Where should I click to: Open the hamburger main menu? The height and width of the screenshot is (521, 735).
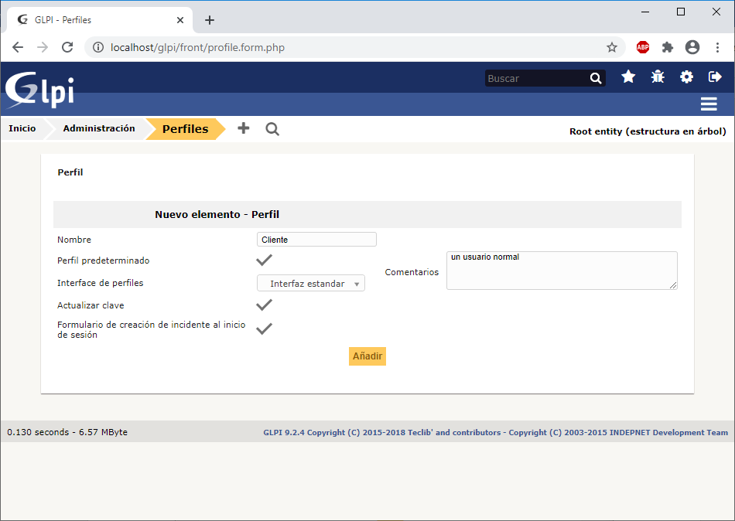pos(708,104)
